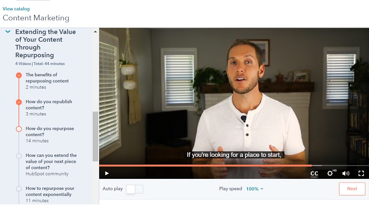Toggle the Auto play switch
369x206 pixels.
pyautogui.click(x=135, y=189)
